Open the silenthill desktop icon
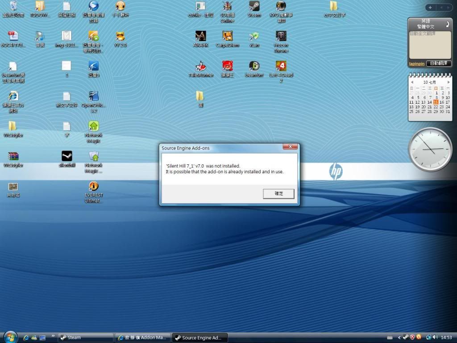This screenshot has width=457, height=343. coord(66,156)
